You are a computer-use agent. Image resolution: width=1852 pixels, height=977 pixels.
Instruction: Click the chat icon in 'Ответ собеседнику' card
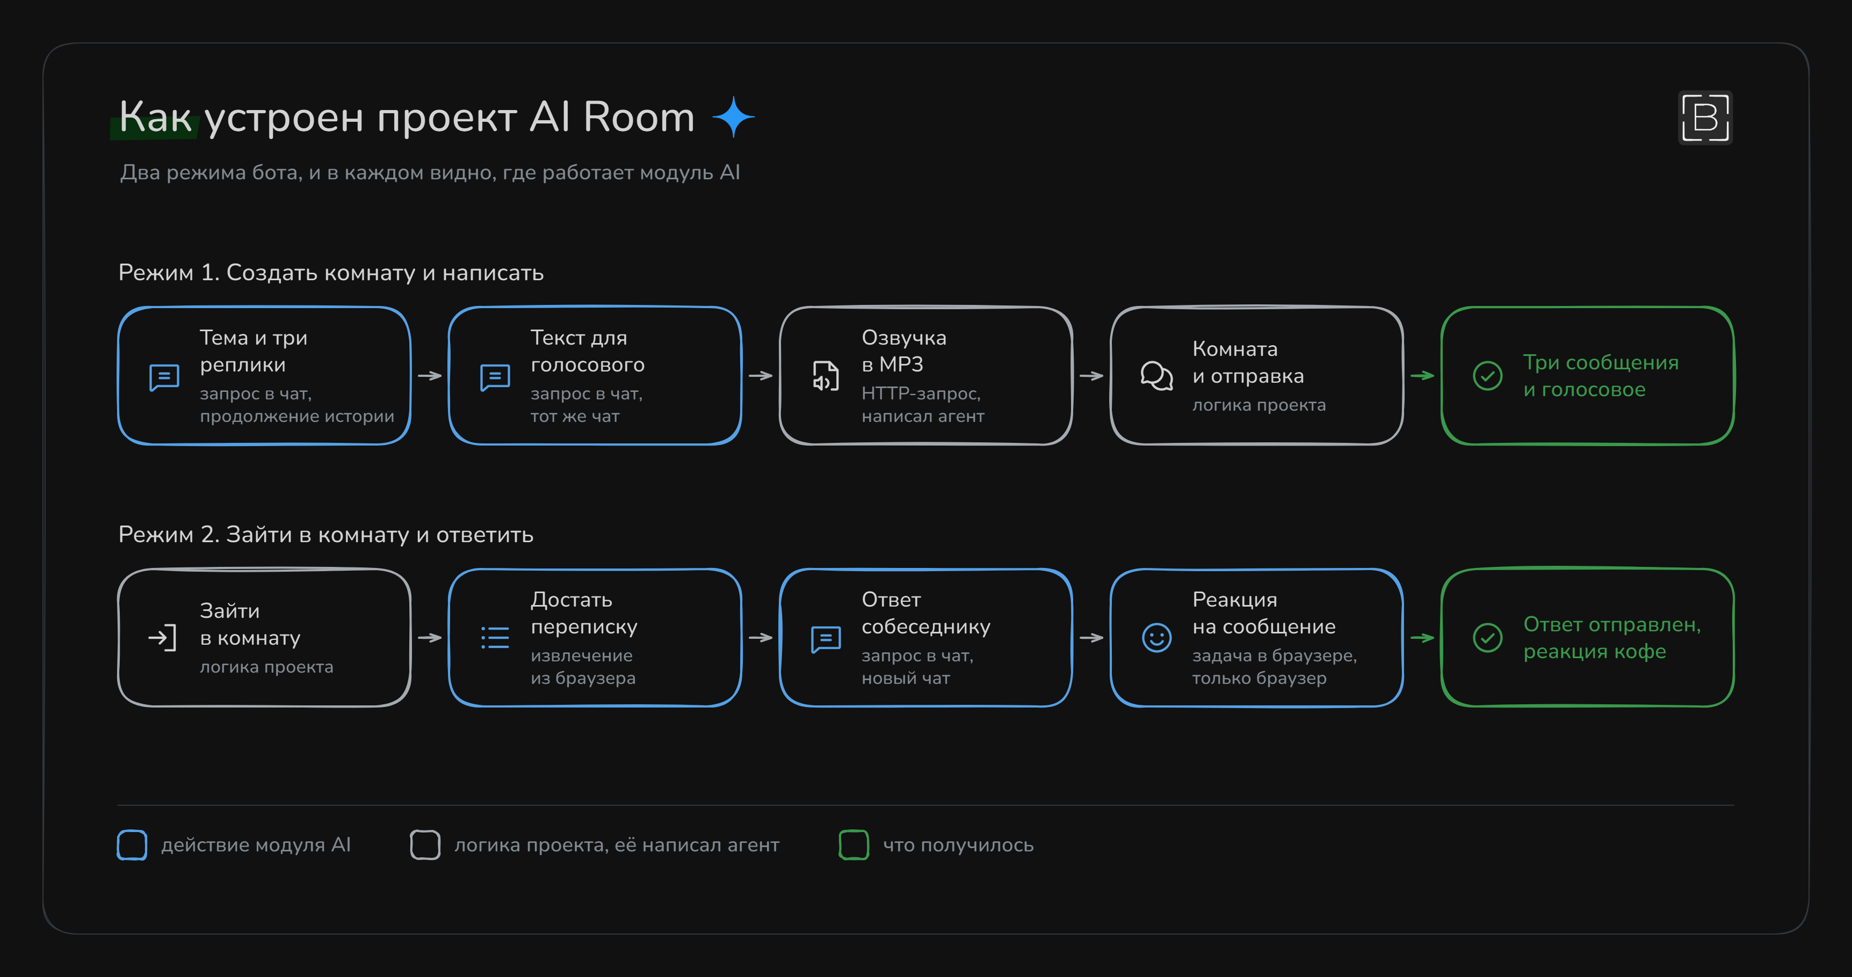tap(826, 639)
